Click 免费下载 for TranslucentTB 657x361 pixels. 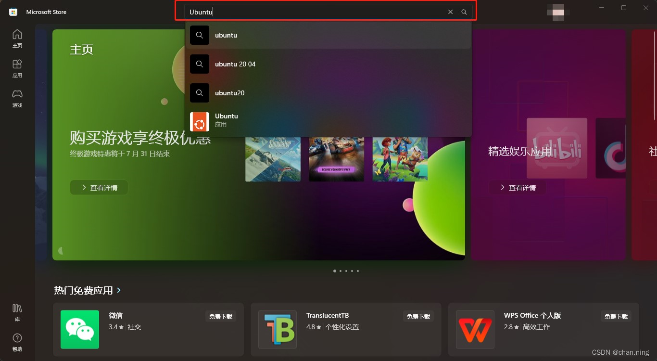(x=418, y=316)
